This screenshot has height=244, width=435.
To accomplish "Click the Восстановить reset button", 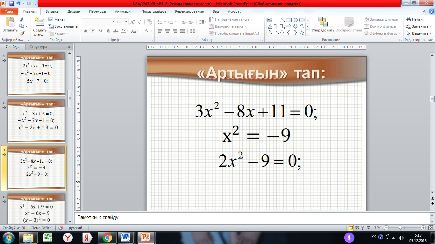I will pyautogui.click(x=63, y=26).
